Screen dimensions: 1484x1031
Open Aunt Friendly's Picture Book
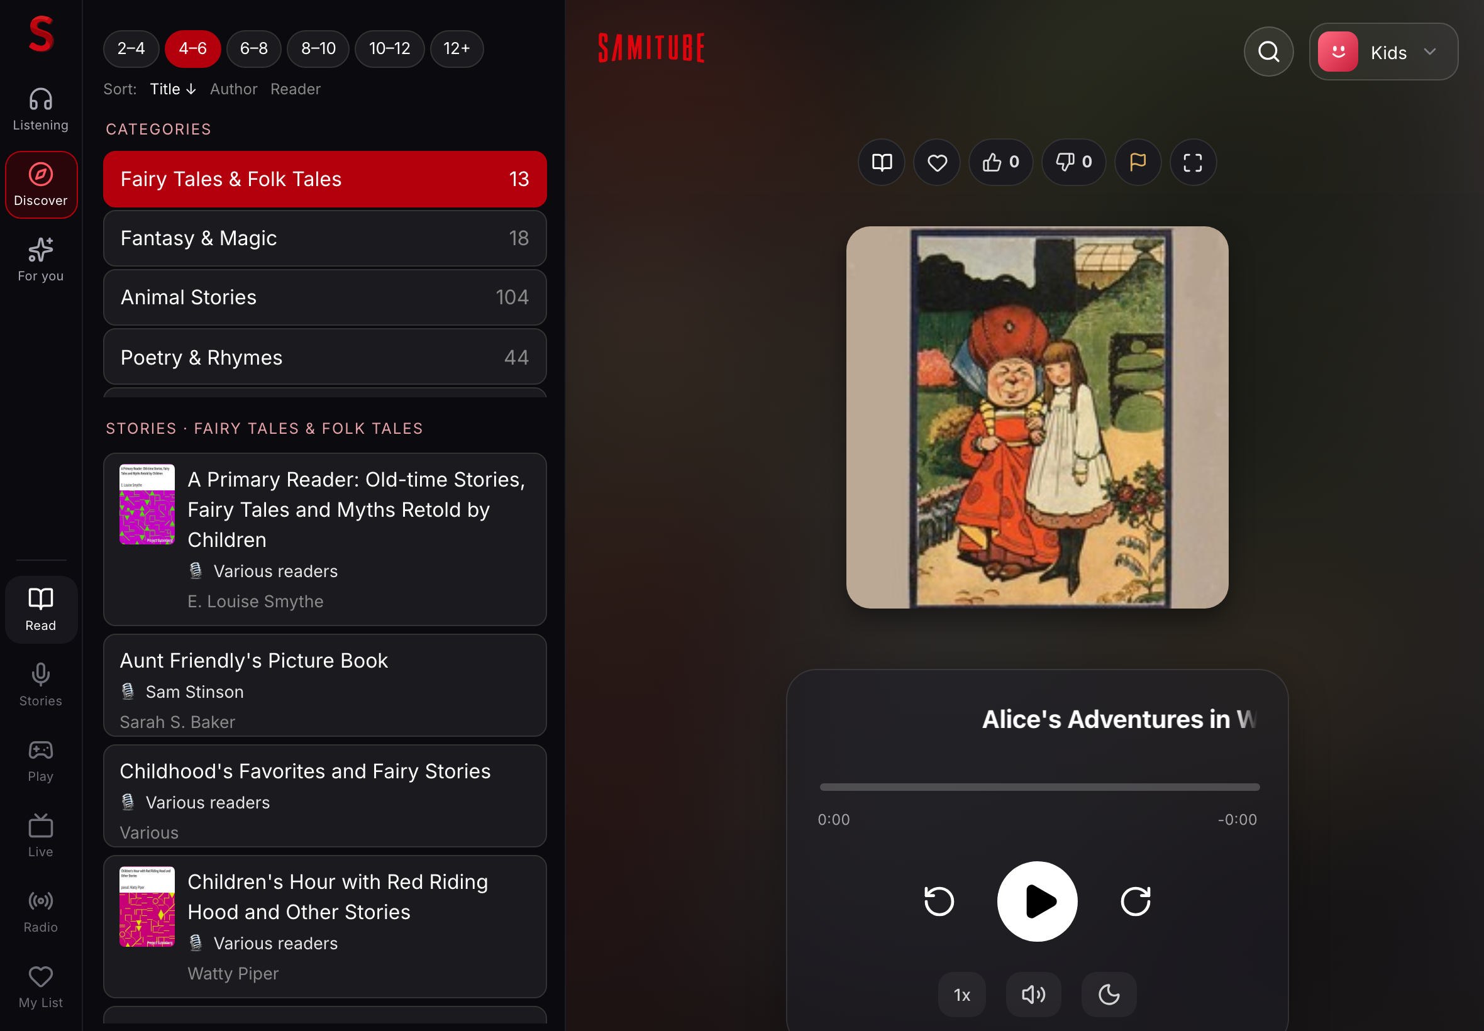325,685
